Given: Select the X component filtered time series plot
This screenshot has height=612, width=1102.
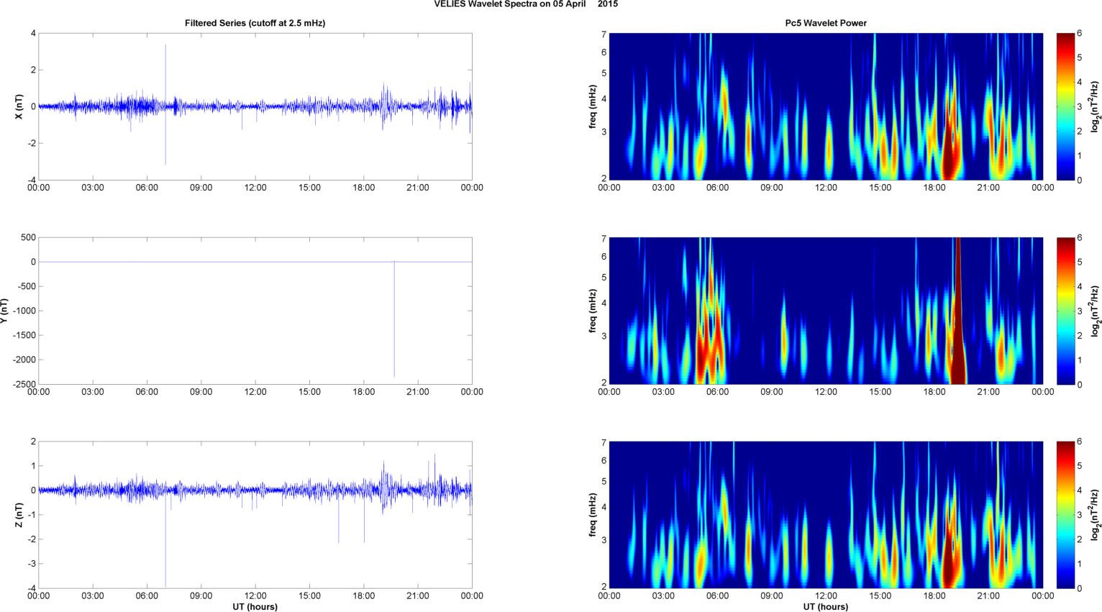Looking at the screenshot, I should (x=255, y=106).
